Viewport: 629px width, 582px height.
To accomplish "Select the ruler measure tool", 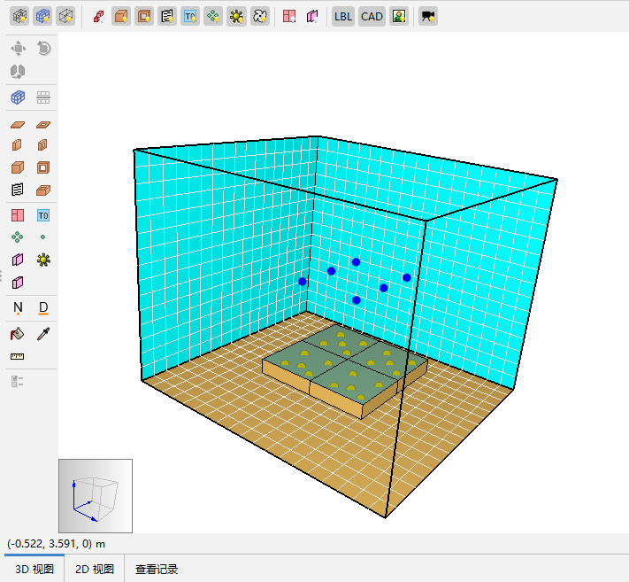I will (18, 356).
